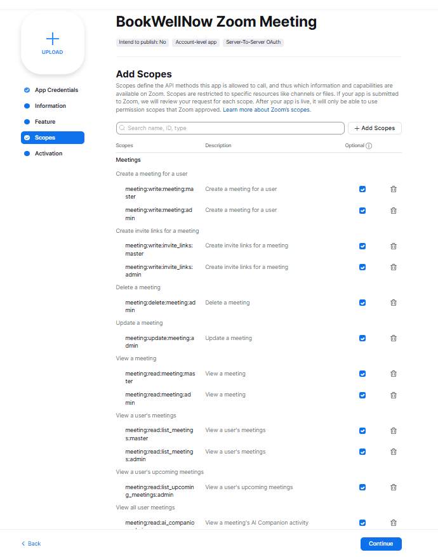This screenshot has height=557, width=438.
Task: Focus the scope search field
Action: point(230,128)
